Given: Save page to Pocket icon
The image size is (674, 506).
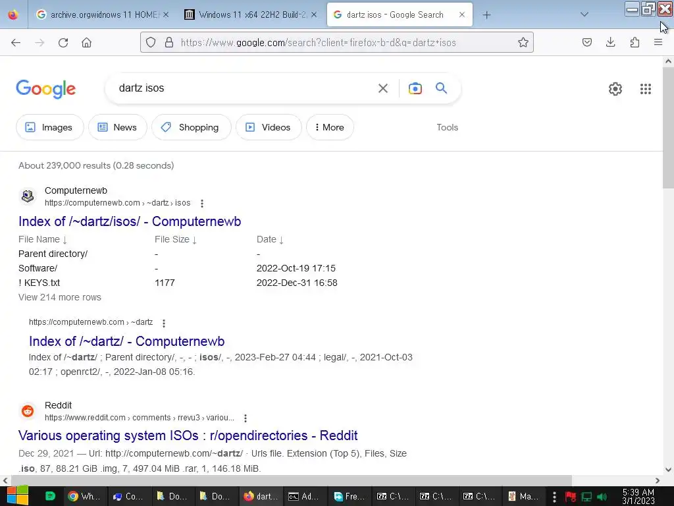Looking at the screenshot, I should (587, 42).
